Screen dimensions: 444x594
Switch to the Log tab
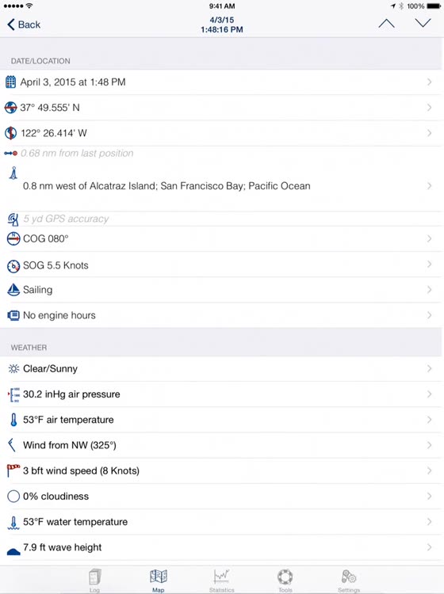pos(95,581)
